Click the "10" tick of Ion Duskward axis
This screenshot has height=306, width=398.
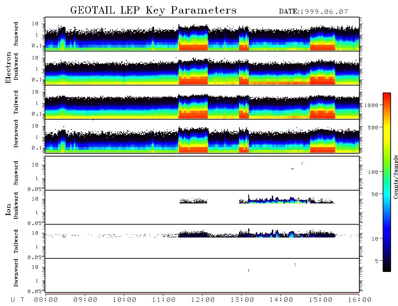[35, 199]
